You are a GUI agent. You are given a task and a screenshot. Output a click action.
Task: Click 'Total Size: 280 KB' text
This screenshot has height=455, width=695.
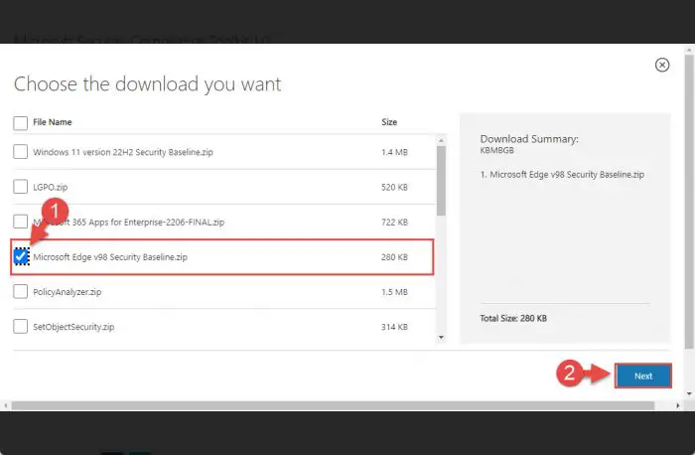[x=513, y=318]
